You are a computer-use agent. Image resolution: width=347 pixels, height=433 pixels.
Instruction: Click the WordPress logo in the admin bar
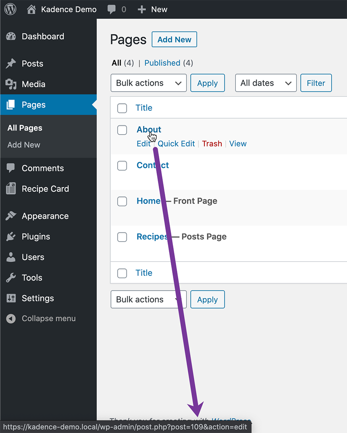10,9
